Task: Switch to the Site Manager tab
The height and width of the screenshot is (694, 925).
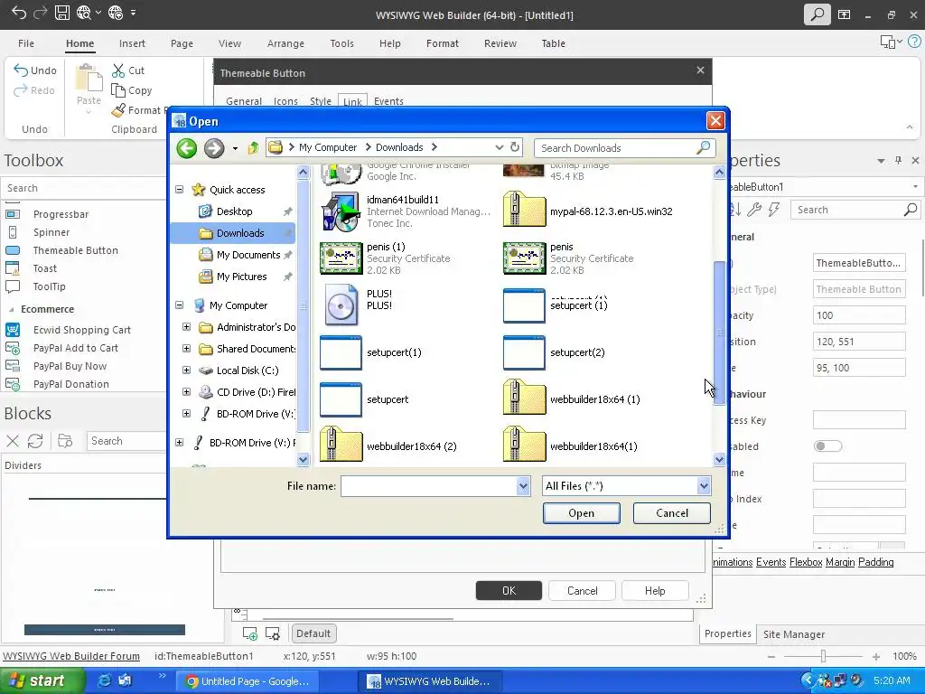Action: point(794,633)
